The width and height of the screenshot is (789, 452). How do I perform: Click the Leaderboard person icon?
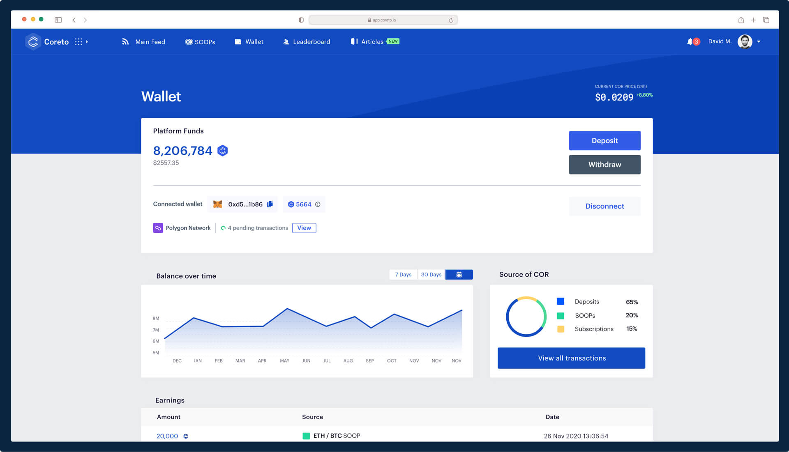click(286, 42)
